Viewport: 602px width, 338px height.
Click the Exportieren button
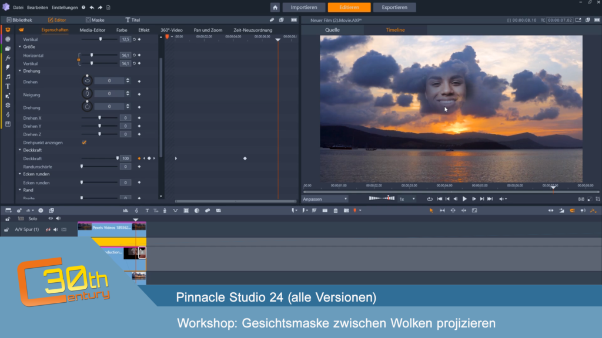(x=394, y=7)
